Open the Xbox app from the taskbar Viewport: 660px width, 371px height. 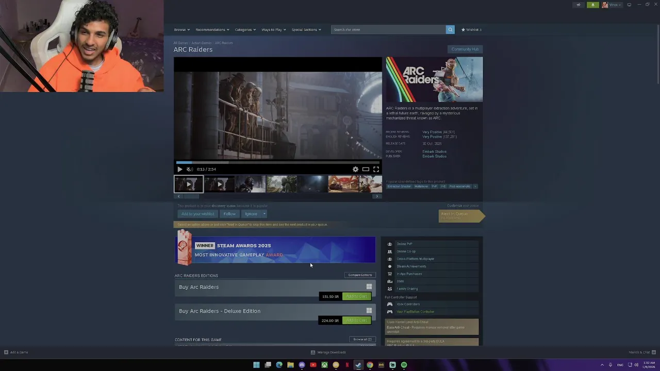tap(324, 365)
